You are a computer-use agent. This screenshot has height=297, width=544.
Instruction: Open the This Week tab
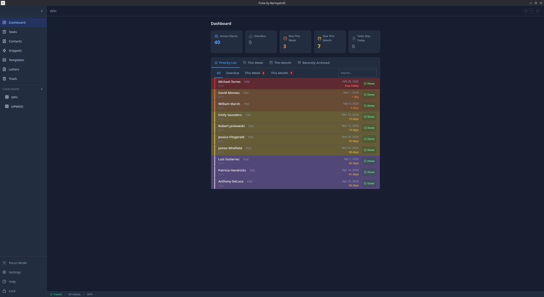coord(253,62)
